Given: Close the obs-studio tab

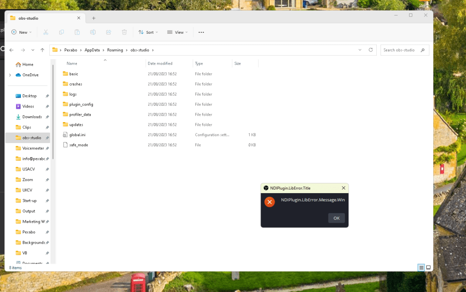Looking at the screenshot, I should [79, 18].
